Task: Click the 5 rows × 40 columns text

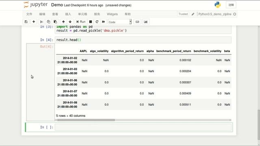Action: pyautogui.click(x=71, y=116)
